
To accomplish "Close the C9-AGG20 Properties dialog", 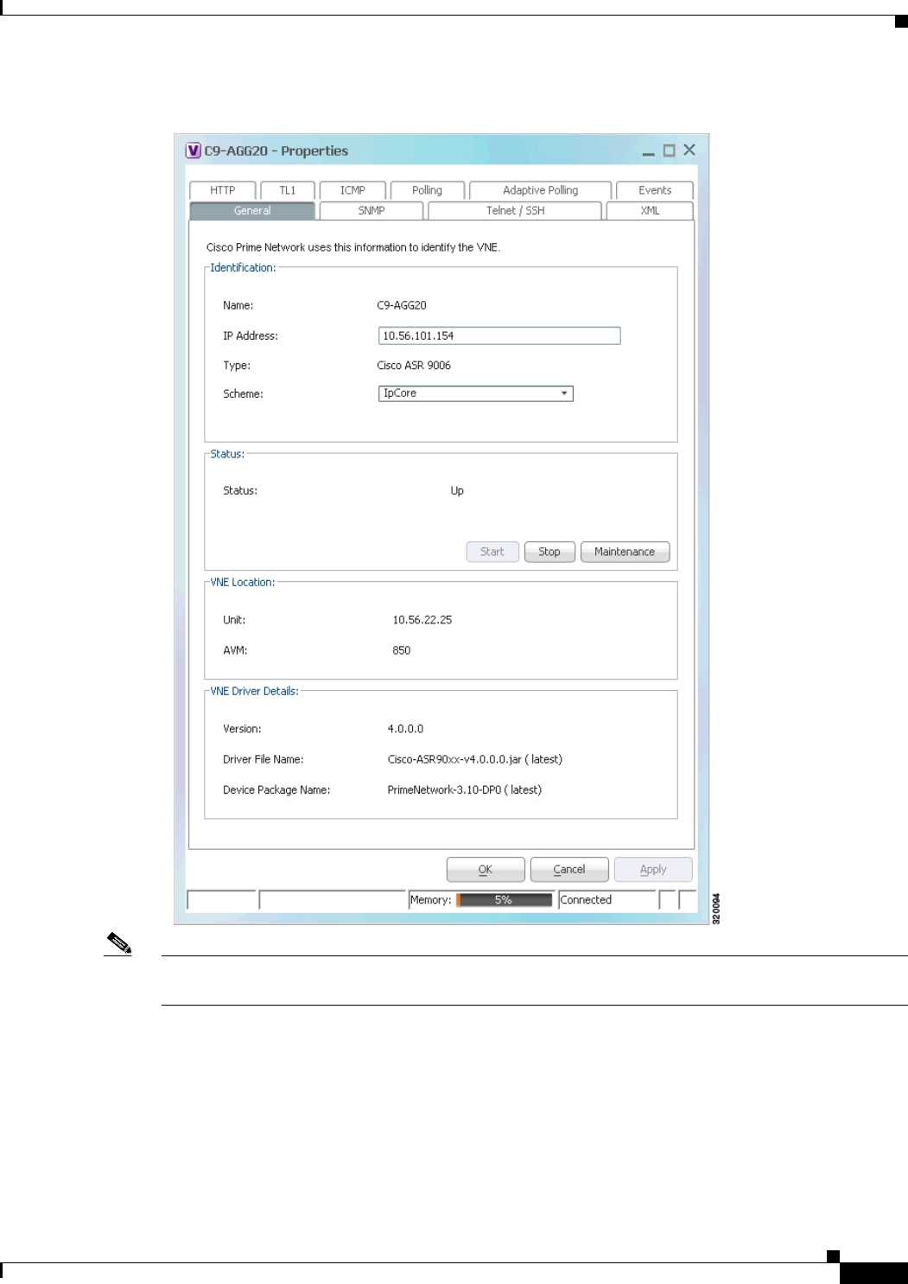I will 689,150.
